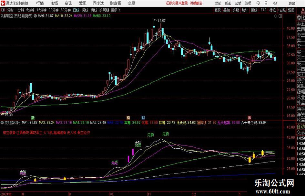This screenshot has width=305, height=196.
Task: Open the 行情 menu
Action: (x=40, y=3)
